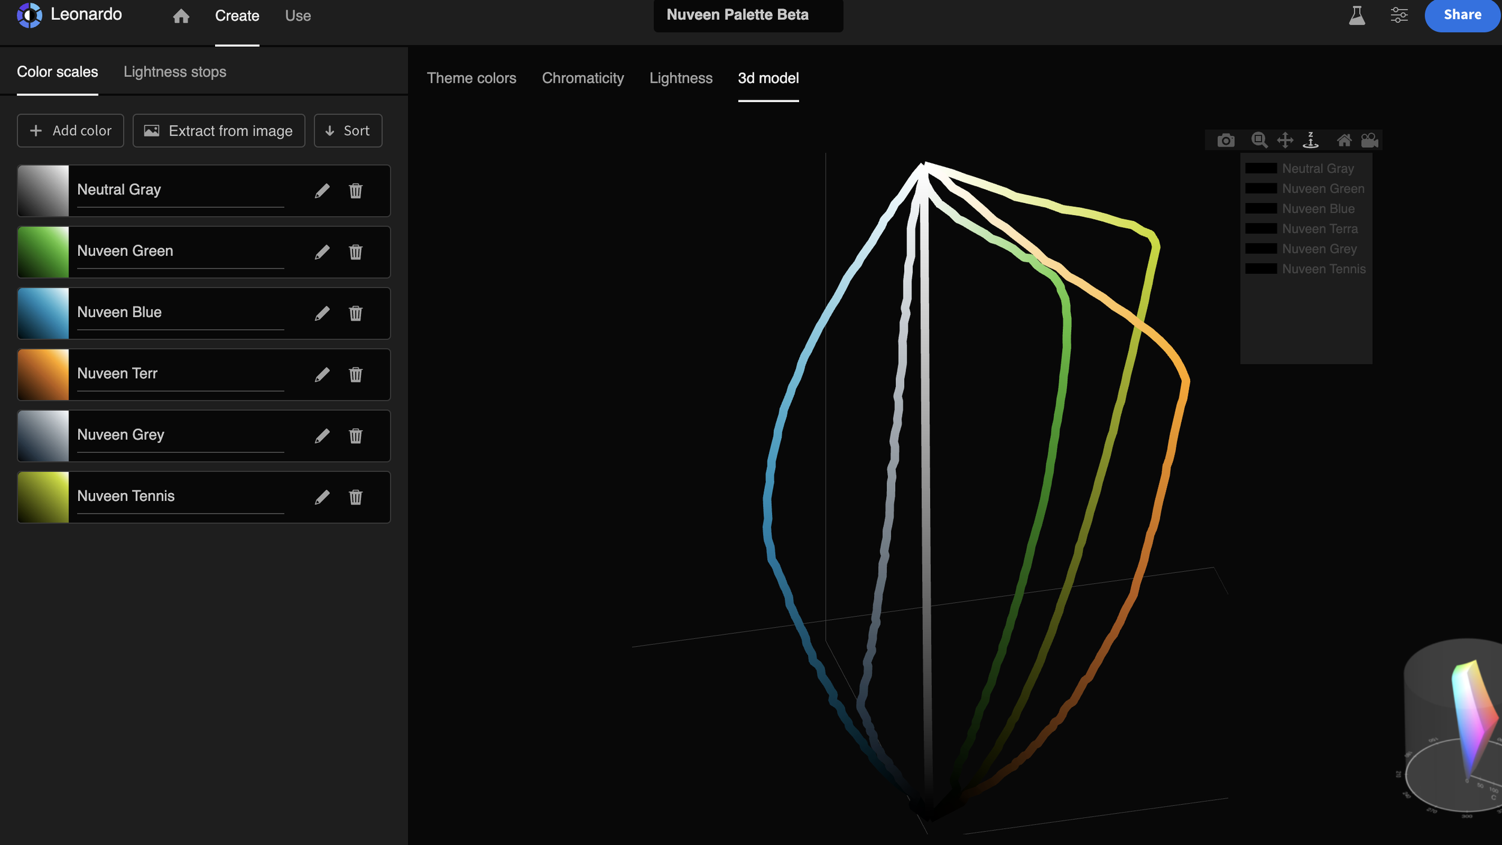Switch to Lightness view
Image resolution: width=1502 pixels, height=845 pixels.
pyautogui.click(x=681, y=78)
